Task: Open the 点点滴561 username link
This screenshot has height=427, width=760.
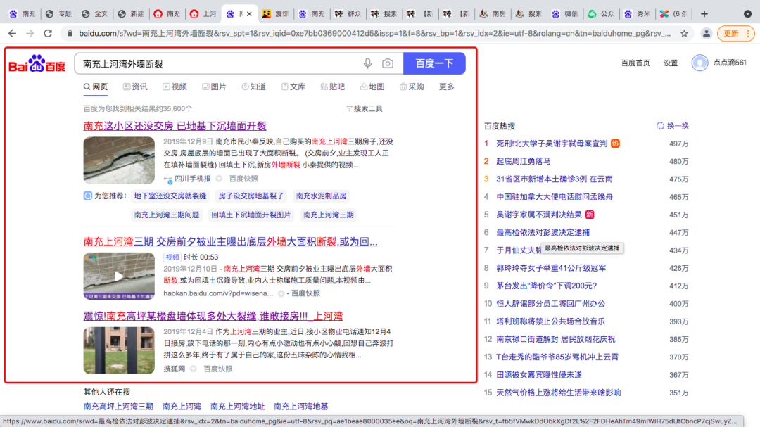Action: [x=730, y=63]
